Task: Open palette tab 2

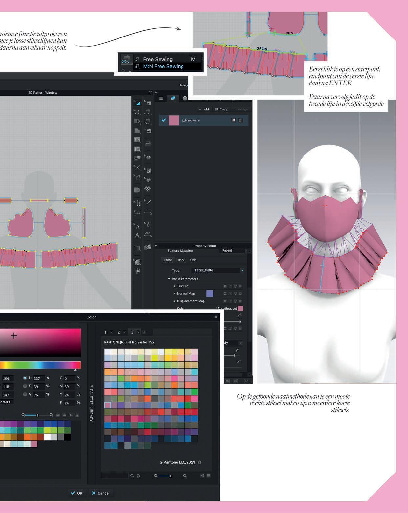Action: tap(119, 332)
